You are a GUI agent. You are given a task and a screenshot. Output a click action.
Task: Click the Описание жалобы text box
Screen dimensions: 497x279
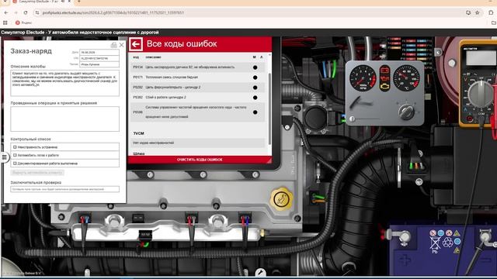[x=65, y=83]
